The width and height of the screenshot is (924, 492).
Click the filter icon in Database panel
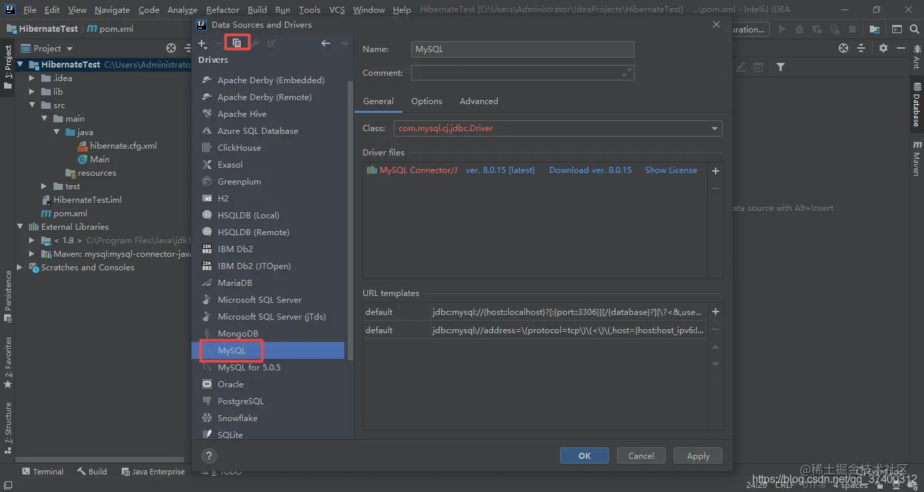[781, 67]
